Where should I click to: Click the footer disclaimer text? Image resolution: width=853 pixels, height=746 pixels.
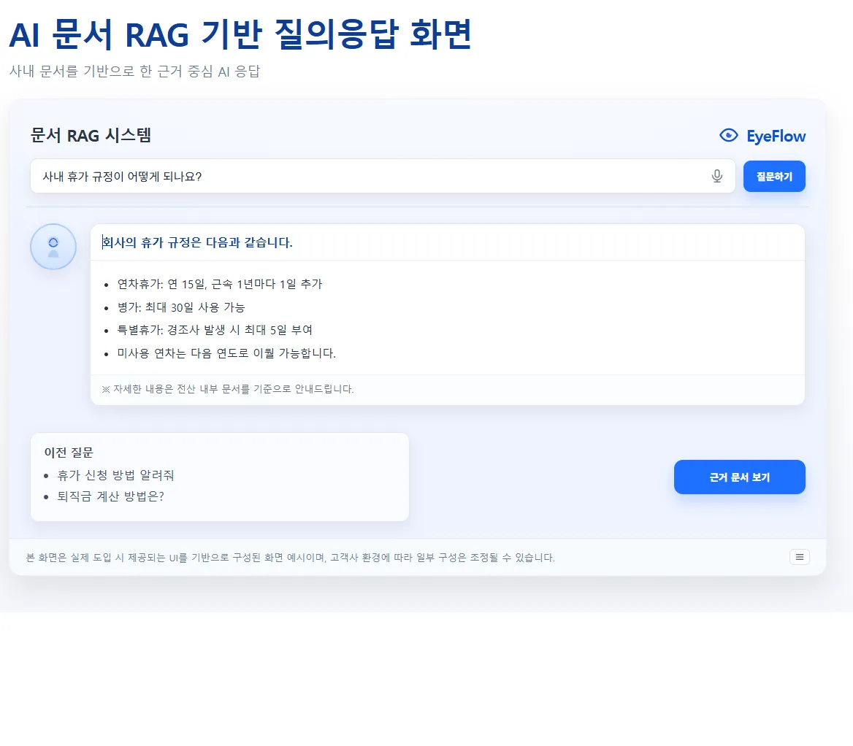click(291, 558)
